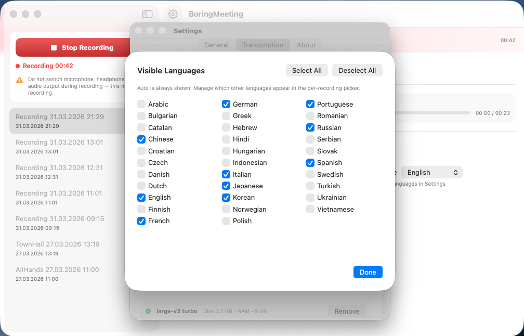Screen dimensions: 524x336
Task: Open settings via the gear icon
Action: click(x=173, y=15)
